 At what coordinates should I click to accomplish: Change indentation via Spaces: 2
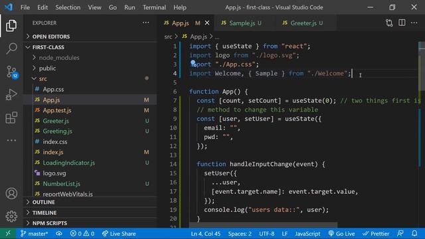tap(240, 234)
